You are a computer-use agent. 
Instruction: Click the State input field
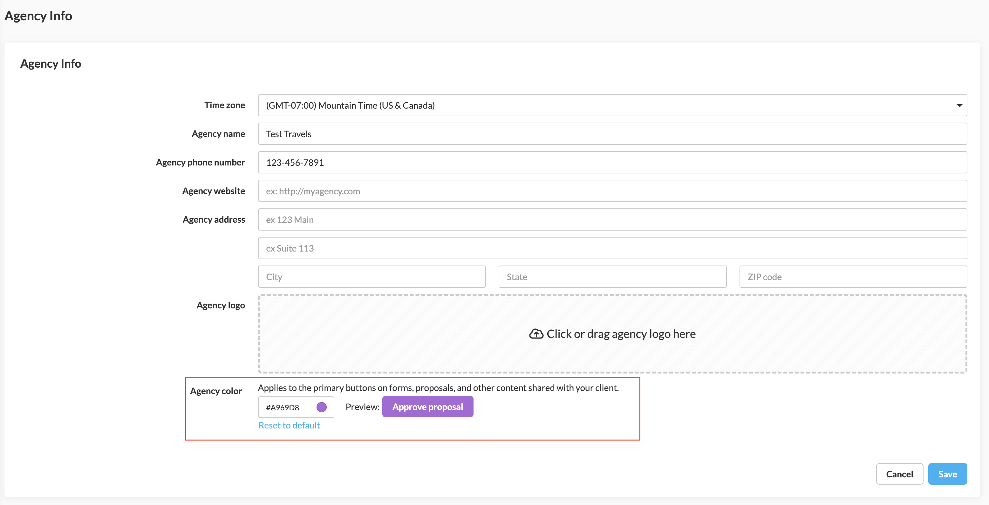coord(612,277)
